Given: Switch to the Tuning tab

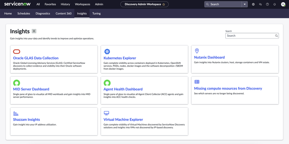Looking at the screenshot, I should pyautogui.click(x=96, y=13).
